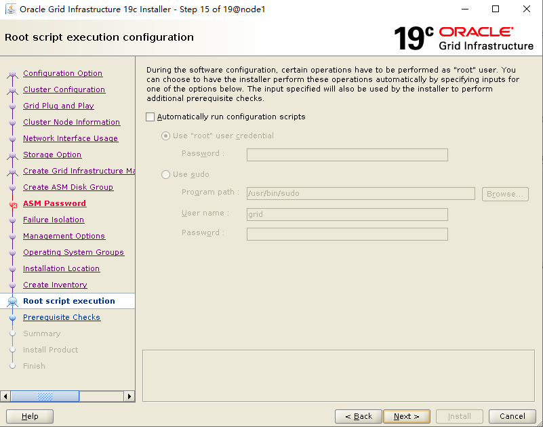Click the sudo Program path field
This screenshot has width=543, height=427.
coord(361,193)
